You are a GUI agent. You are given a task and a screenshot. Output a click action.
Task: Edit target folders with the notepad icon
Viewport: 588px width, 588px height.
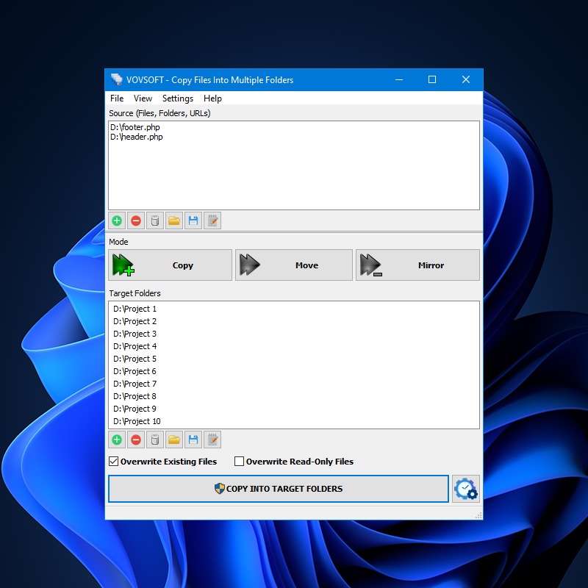pos(212,440)
